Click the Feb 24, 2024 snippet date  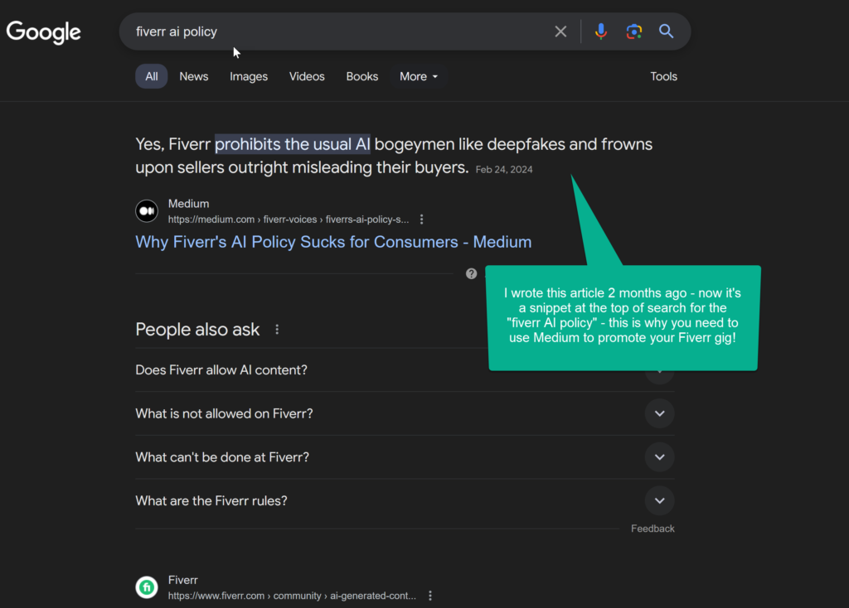point(504,169)
